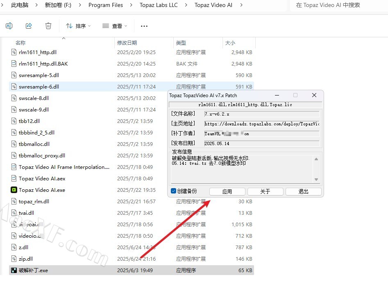Click the 应用 button in patch dialog

point(227,191)
